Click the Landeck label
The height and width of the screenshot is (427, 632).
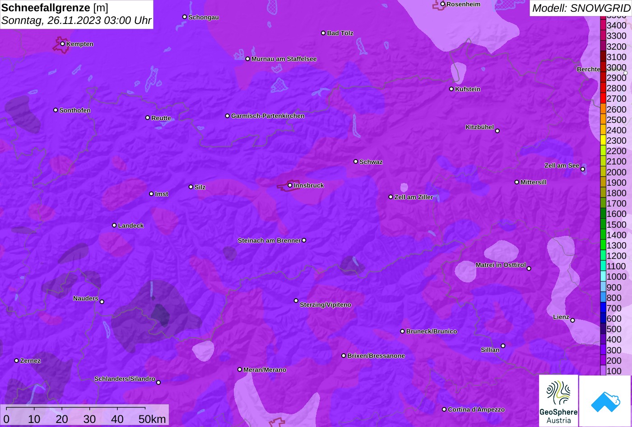click(131, 225)
